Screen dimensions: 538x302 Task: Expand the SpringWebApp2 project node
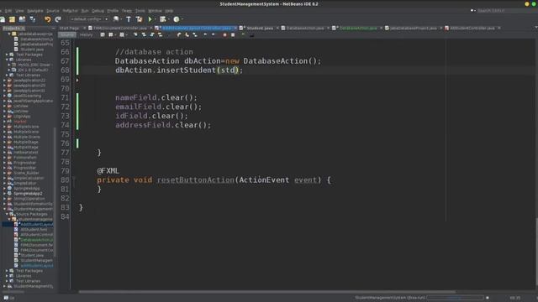coord(5,194)
